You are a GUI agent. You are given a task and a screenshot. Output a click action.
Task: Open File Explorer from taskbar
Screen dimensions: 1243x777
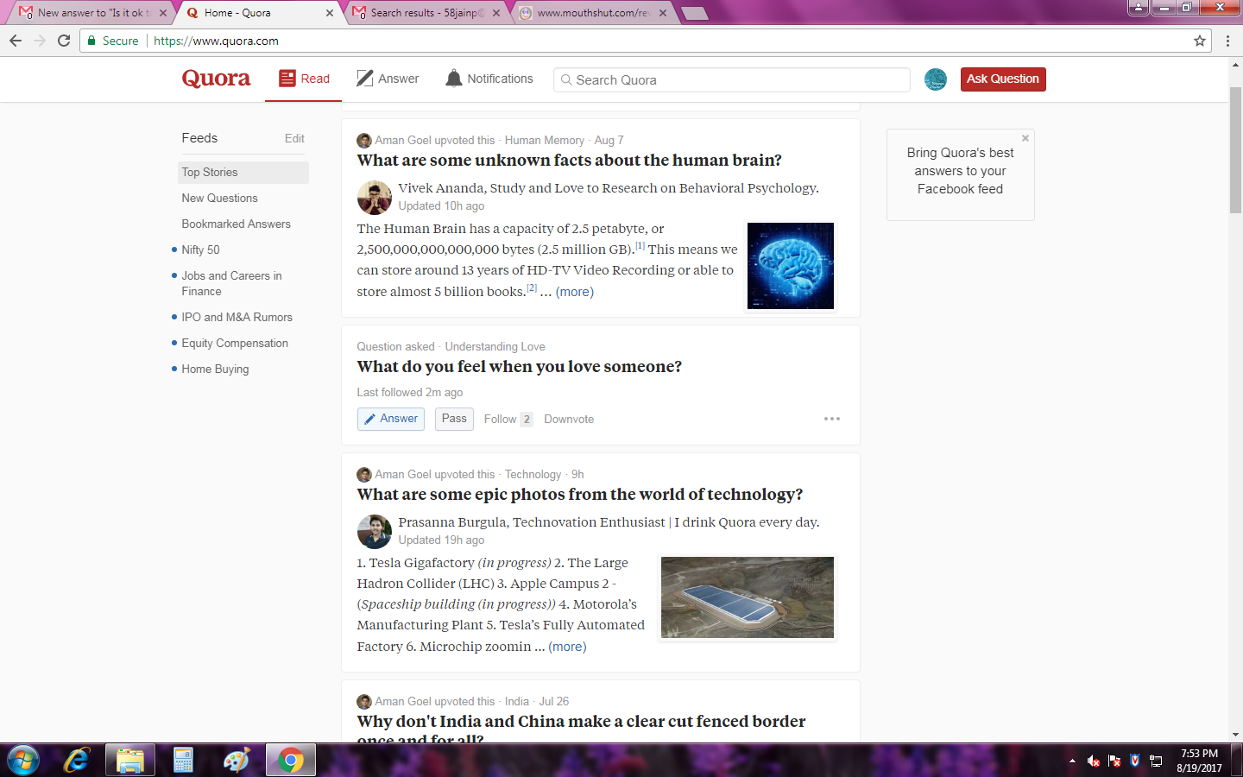130,761
